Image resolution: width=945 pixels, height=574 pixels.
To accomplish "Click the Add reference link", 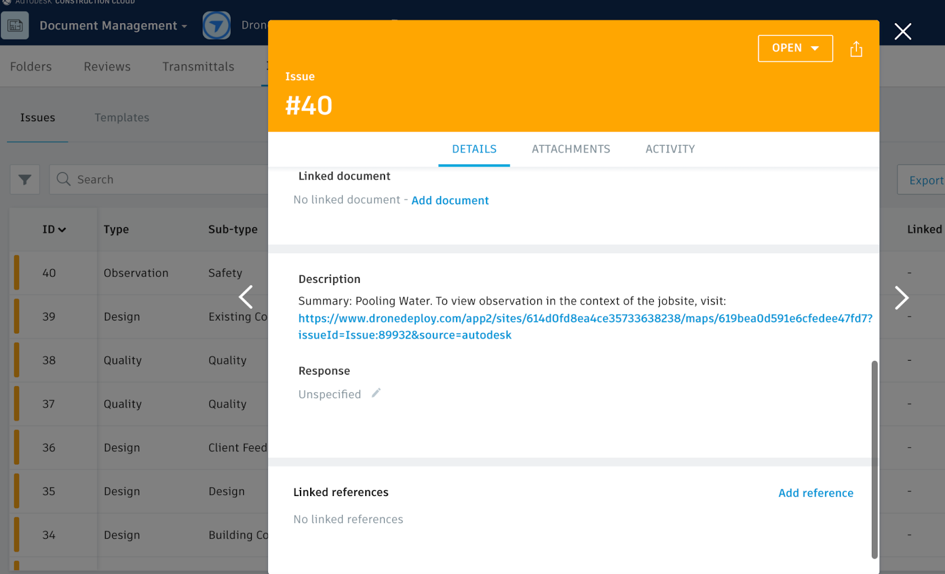I will coord(816,493).
